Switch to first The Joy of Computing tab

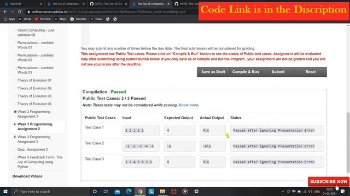pyautogui.click(x=65, y=4)
